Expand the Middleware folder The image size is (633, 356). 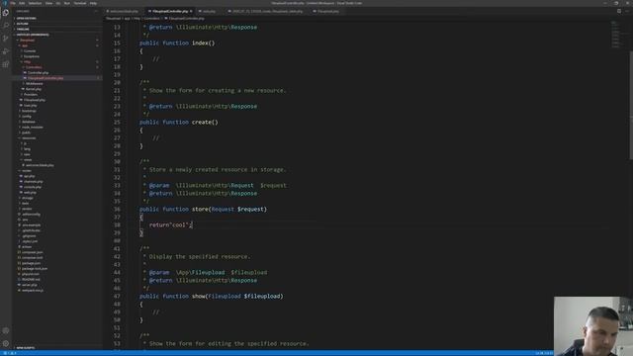35,83
